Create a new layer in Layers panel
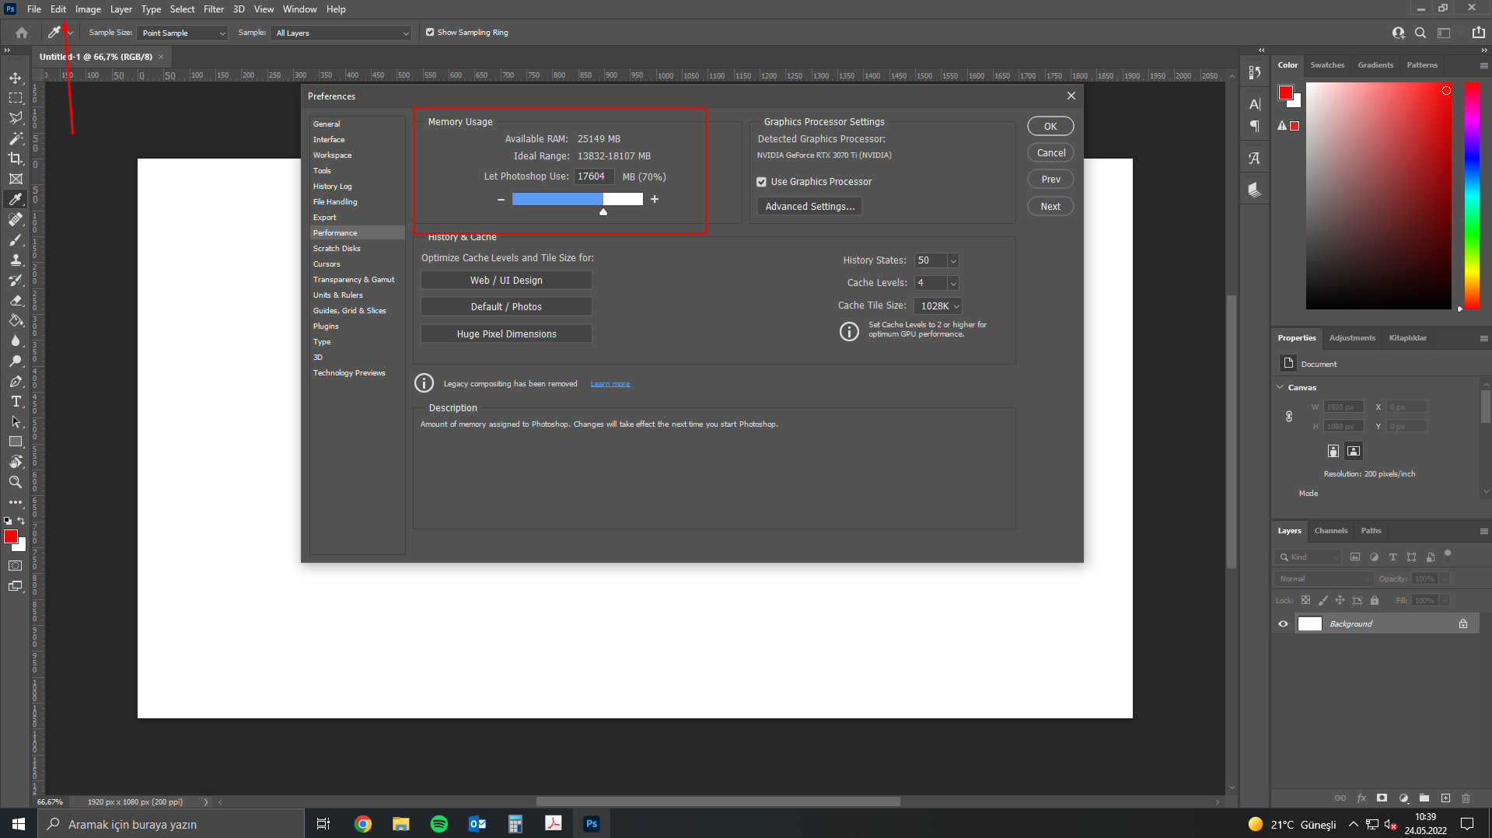This screenshot has height=838, width=1492. 1445,798
